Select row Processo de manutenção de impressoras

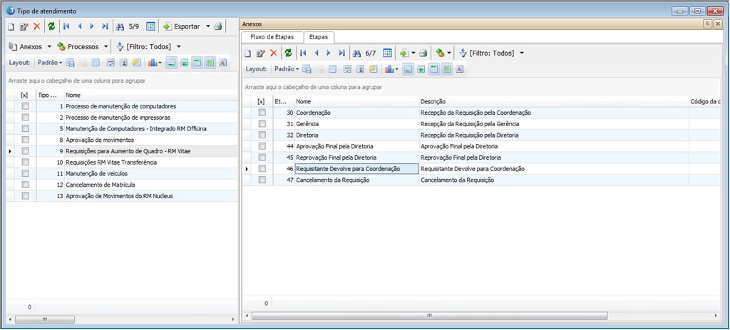pos(123,118)
